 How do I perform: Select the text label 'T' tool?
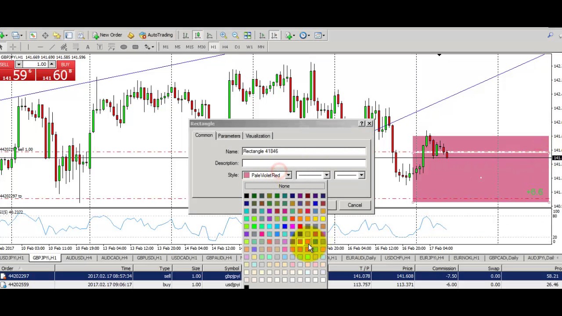click(100, 47)
